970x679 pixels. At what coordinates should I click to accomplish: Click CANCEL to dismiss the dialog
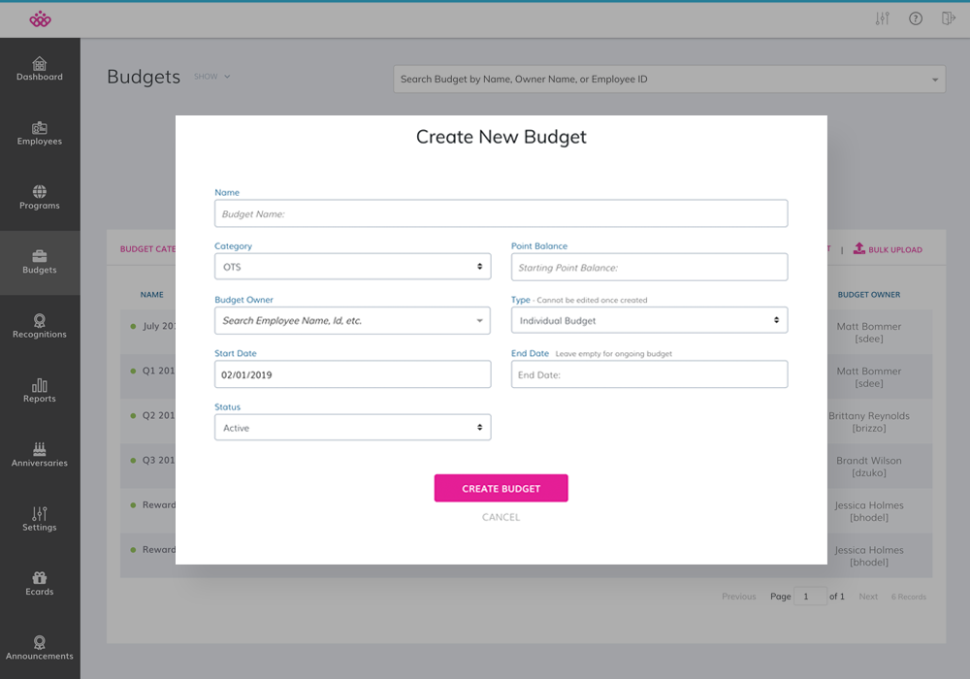[501, 517]
